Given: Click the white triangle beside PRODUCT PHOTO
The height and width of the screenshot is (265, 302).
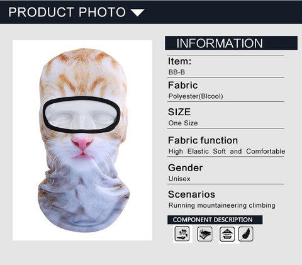Looking at the screenshot, I should click(x=138, y=12).
